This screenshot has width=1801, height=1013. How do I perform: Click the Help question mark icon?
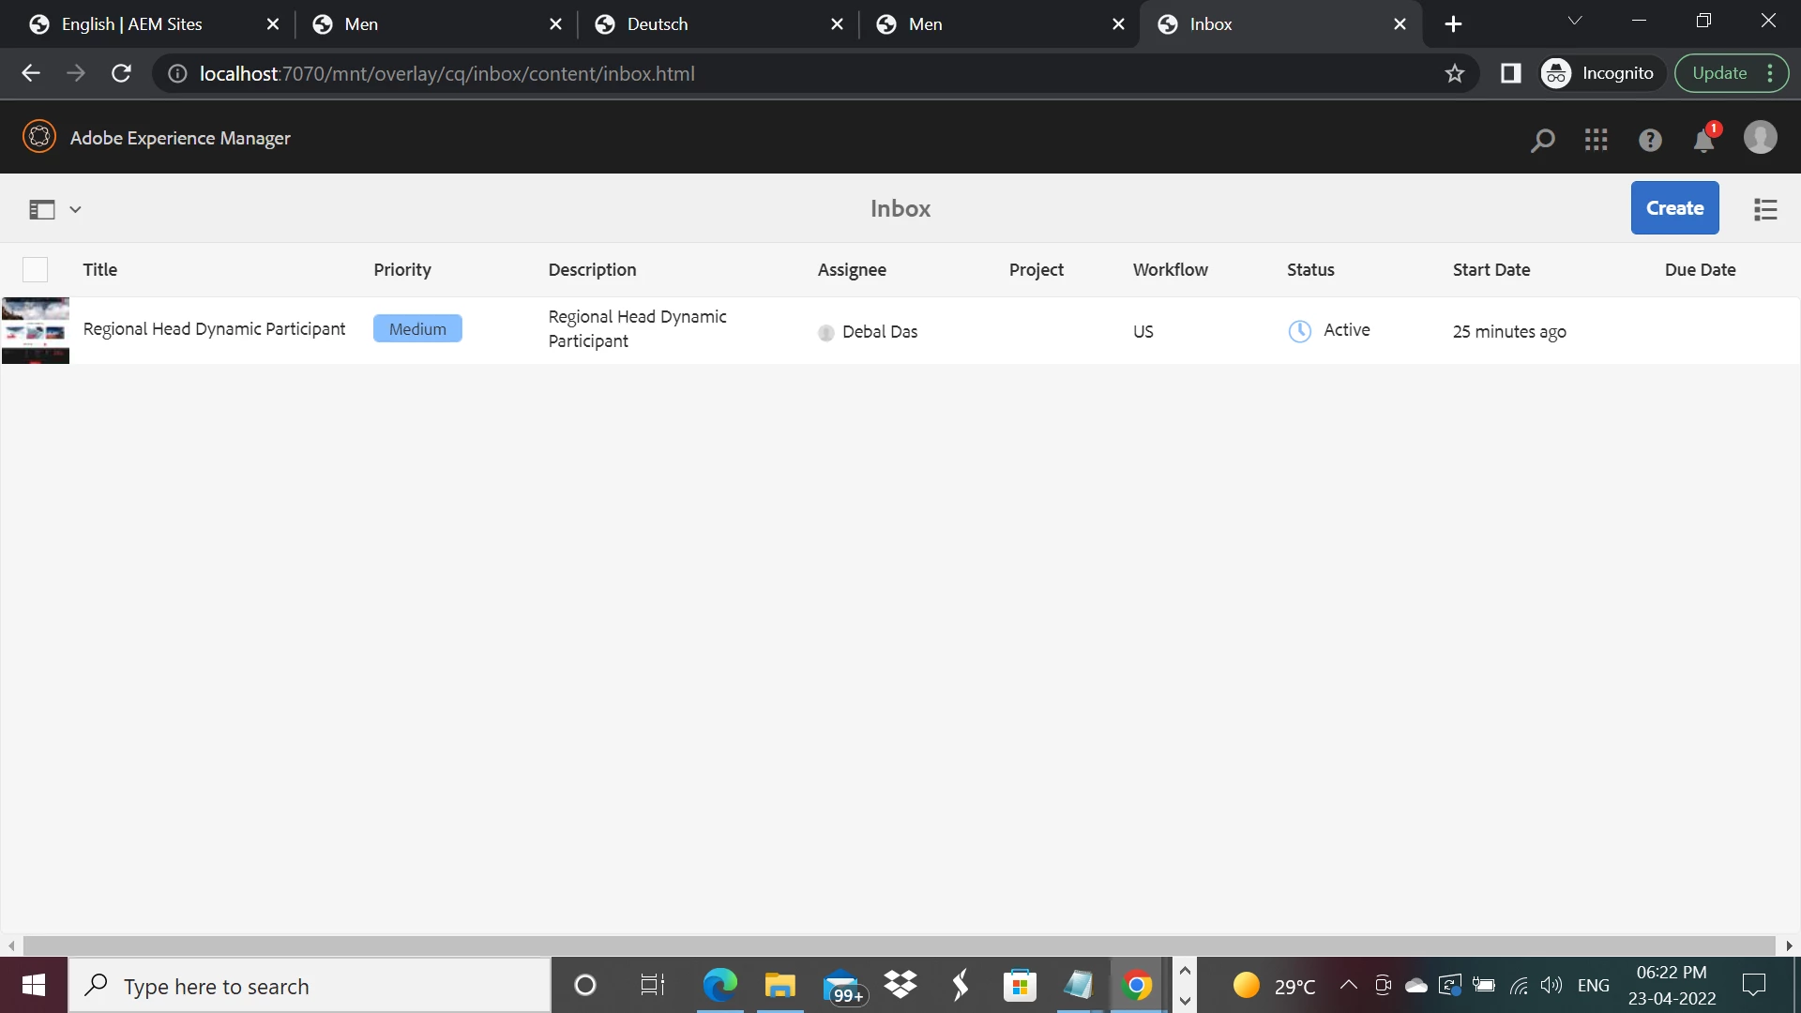pos(1650,140)
